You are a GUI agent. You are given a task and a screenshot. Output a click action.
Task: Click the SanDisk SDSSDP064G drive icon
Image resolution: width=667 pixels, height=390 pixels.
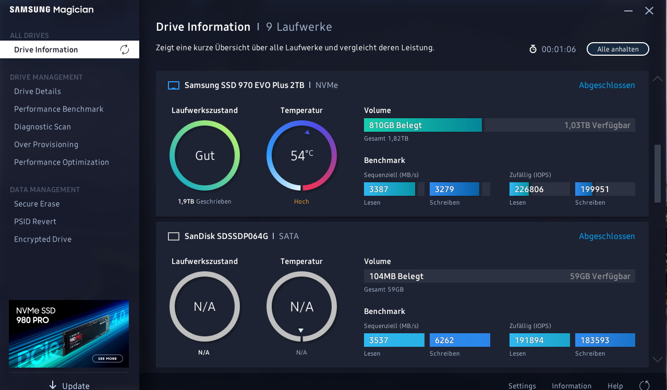coord(173,236)
